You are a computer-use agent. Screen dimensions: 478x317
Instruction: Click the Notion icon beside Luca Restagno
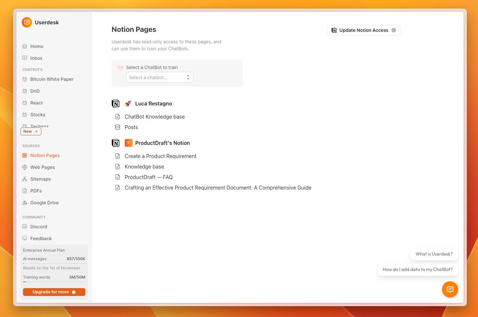pos(116,103)
